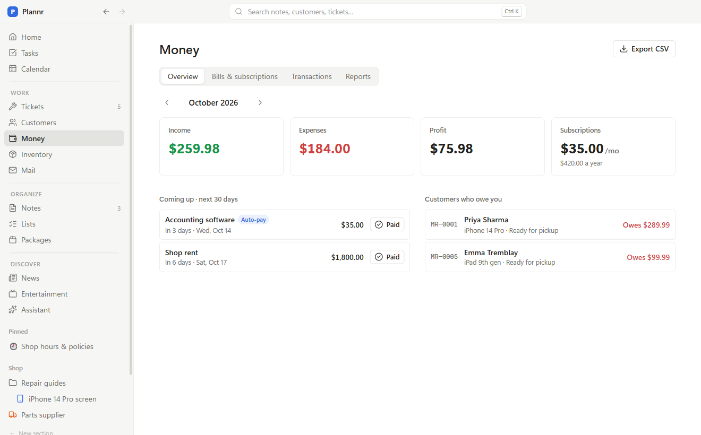
Task: Click the $420.00 a year text
Action: coord(582,163)
